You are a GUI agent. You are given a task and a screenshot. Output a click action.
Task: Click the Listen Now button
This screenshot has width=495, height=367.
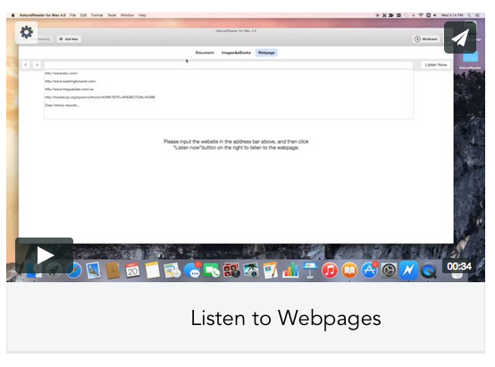[436, 64]
